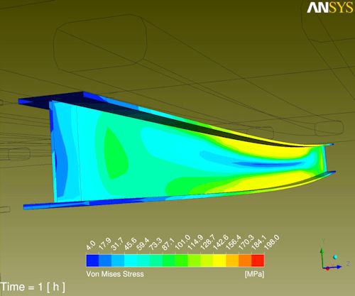Select the cyan 45.6–59.4 legend swatch

click(131, 261)
